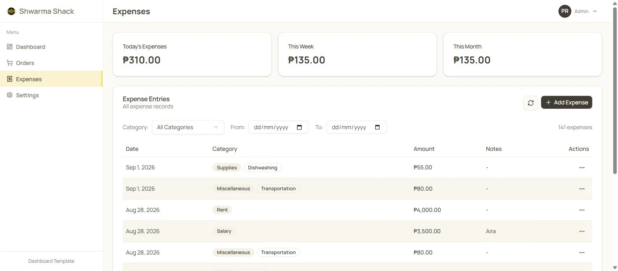The image size is (618, 271).
Task: Click the Category column header
Action: (x=225, y=149)
